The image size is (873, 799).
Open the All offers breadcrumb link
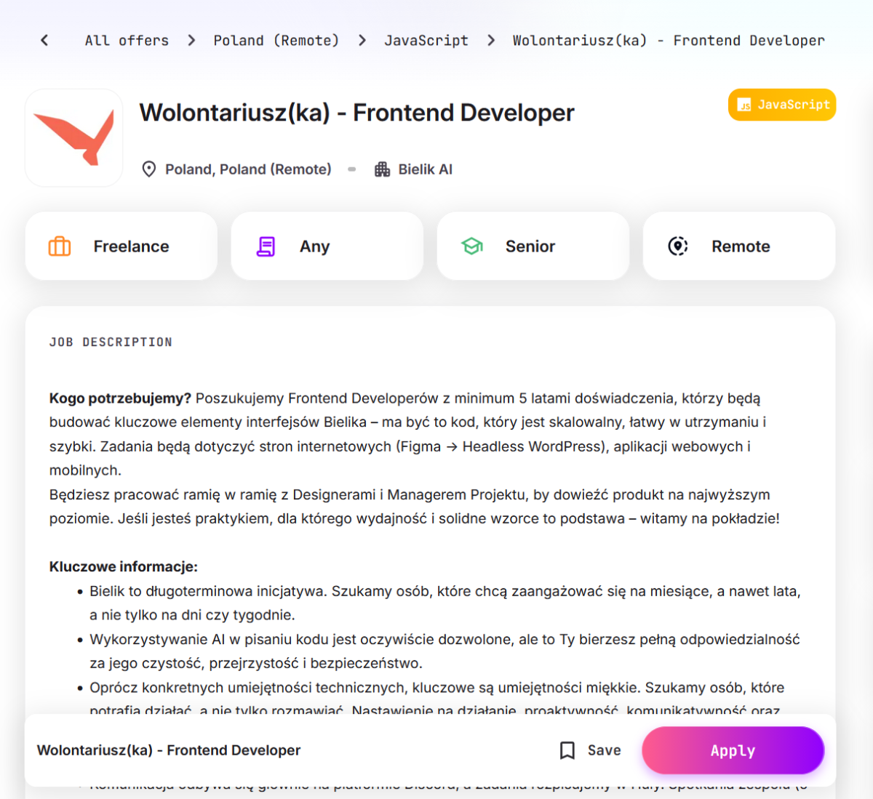click(127, 41)
